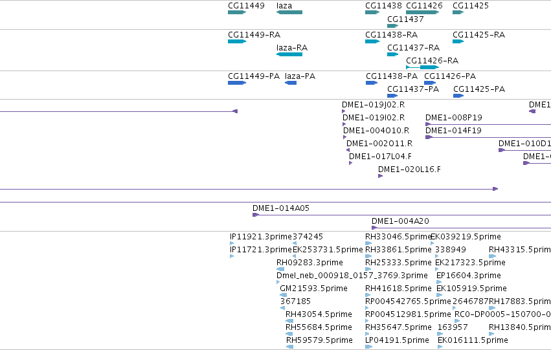Select the laza-PA protein glyph
Image resolution: width=551 pixels, height=350 pixels.
click(291, 83)
